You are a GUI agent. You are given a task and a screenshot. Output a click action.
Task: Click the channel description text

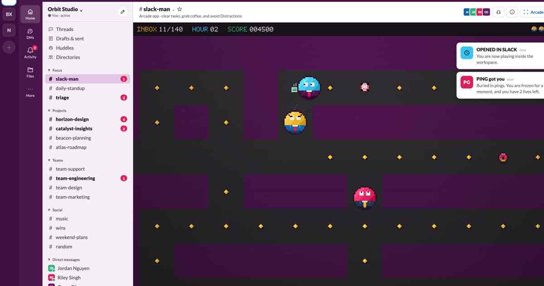click(x=190, y=16)
